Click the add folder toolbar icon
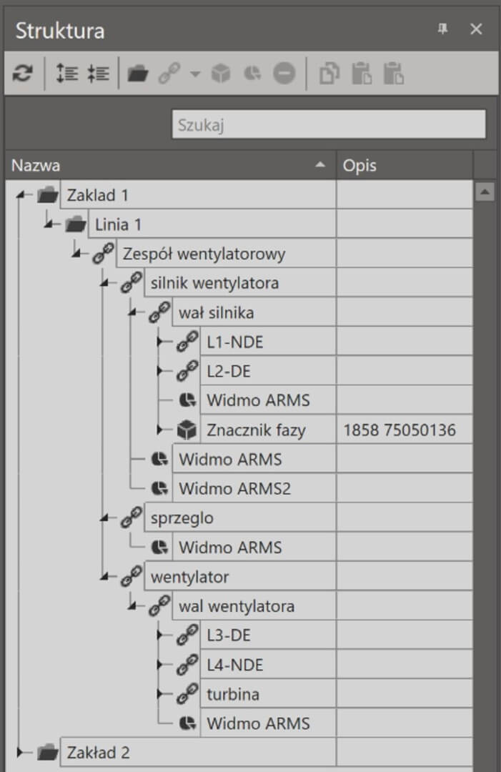Screen dimensions: 501x772 [x=138, y=74]
